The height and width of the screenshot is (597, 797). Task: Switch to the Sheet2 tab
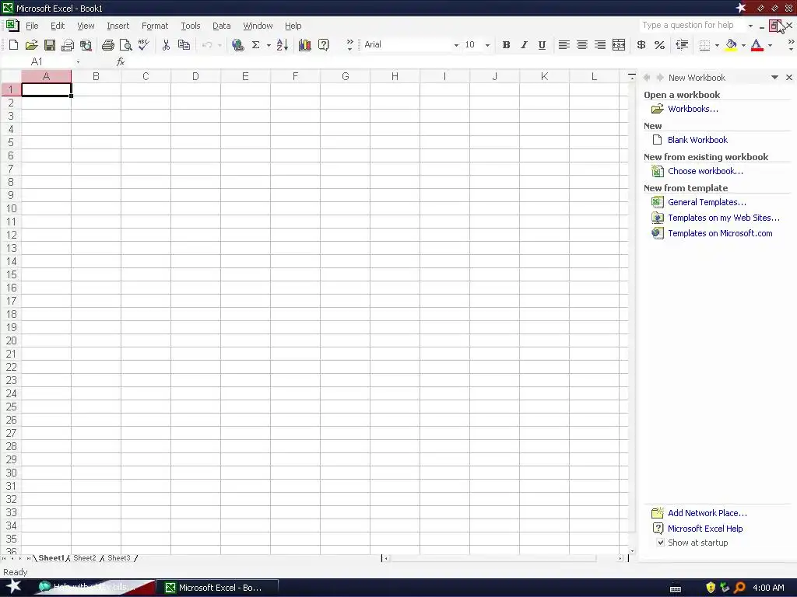pos(84,558)
